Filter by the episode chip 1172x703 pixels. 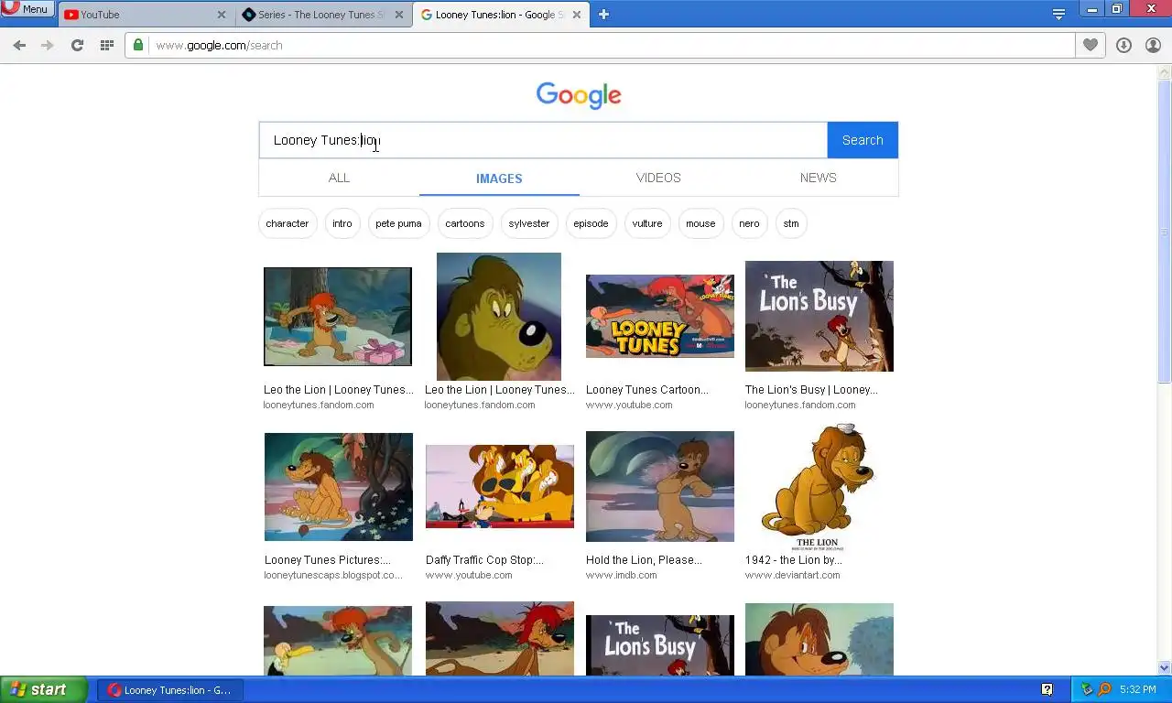point(591,223)
